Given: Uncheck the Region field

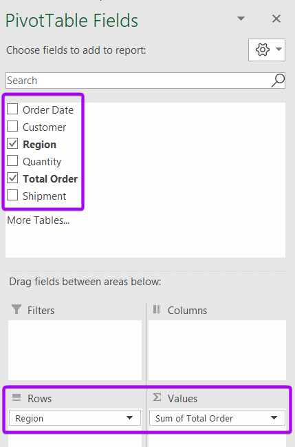Looking at the screenshot, I should (x=12, y=144).
